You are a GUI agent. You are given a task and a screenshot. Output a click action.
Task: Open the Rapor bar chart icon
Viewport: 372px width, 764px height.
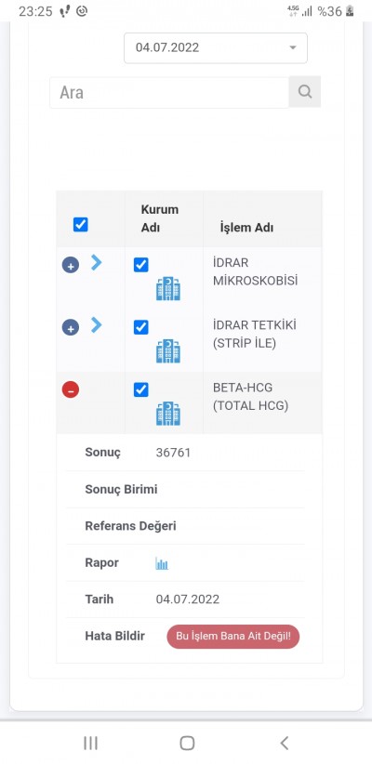(162, 564)
